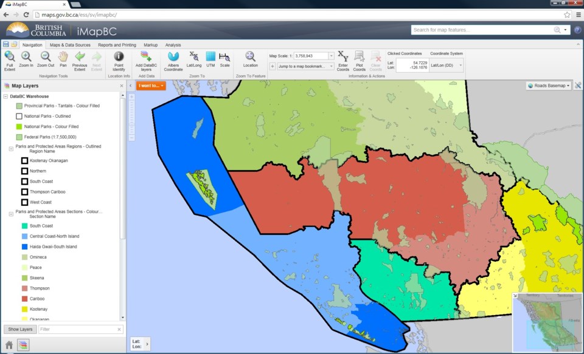584x354 pixels.
Task: Toggle the Thompson Cariboo region outline
Action: 24,192
